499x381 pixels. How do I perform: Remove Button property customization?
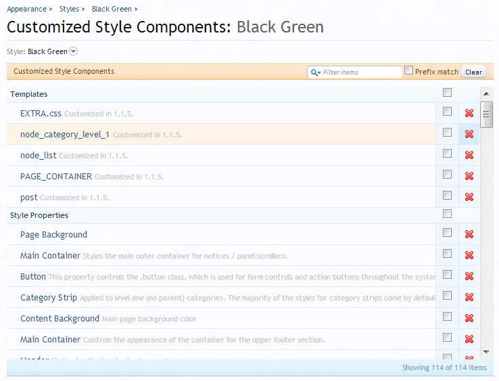tap(469, 276)
